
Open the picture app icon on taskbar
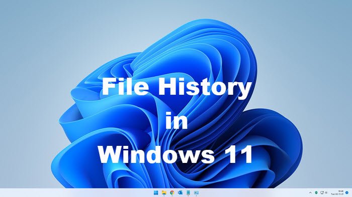196,192
